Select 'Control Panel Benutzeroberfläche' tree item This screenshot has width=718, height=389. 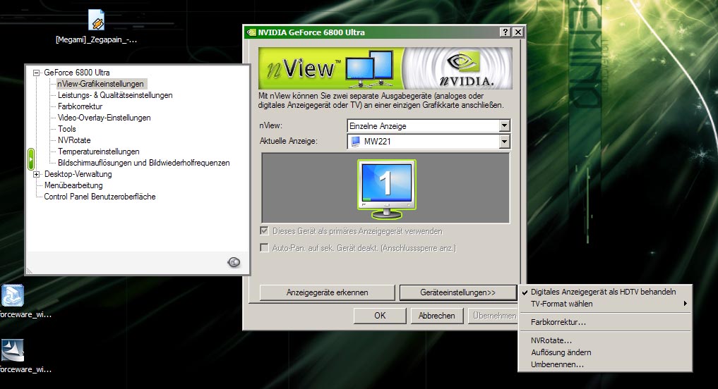(x=100, y=197)
